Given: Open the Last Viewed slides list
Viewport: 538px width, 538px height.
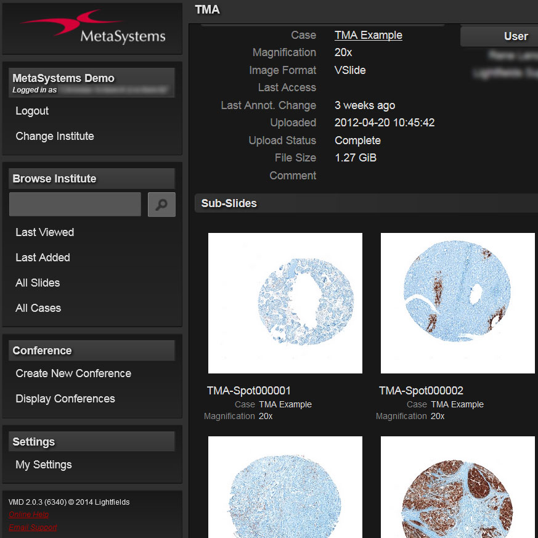Looking at the screenshot, I should click(x=44, y=232).
